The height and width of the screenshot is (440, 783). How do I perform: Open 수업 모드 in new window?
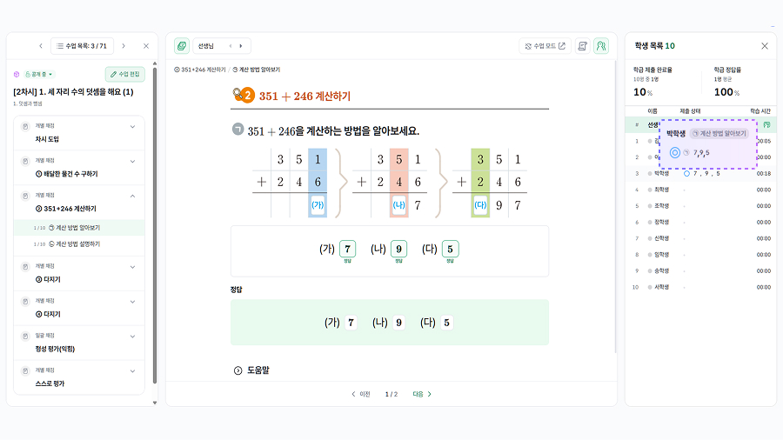click(545, 46)
